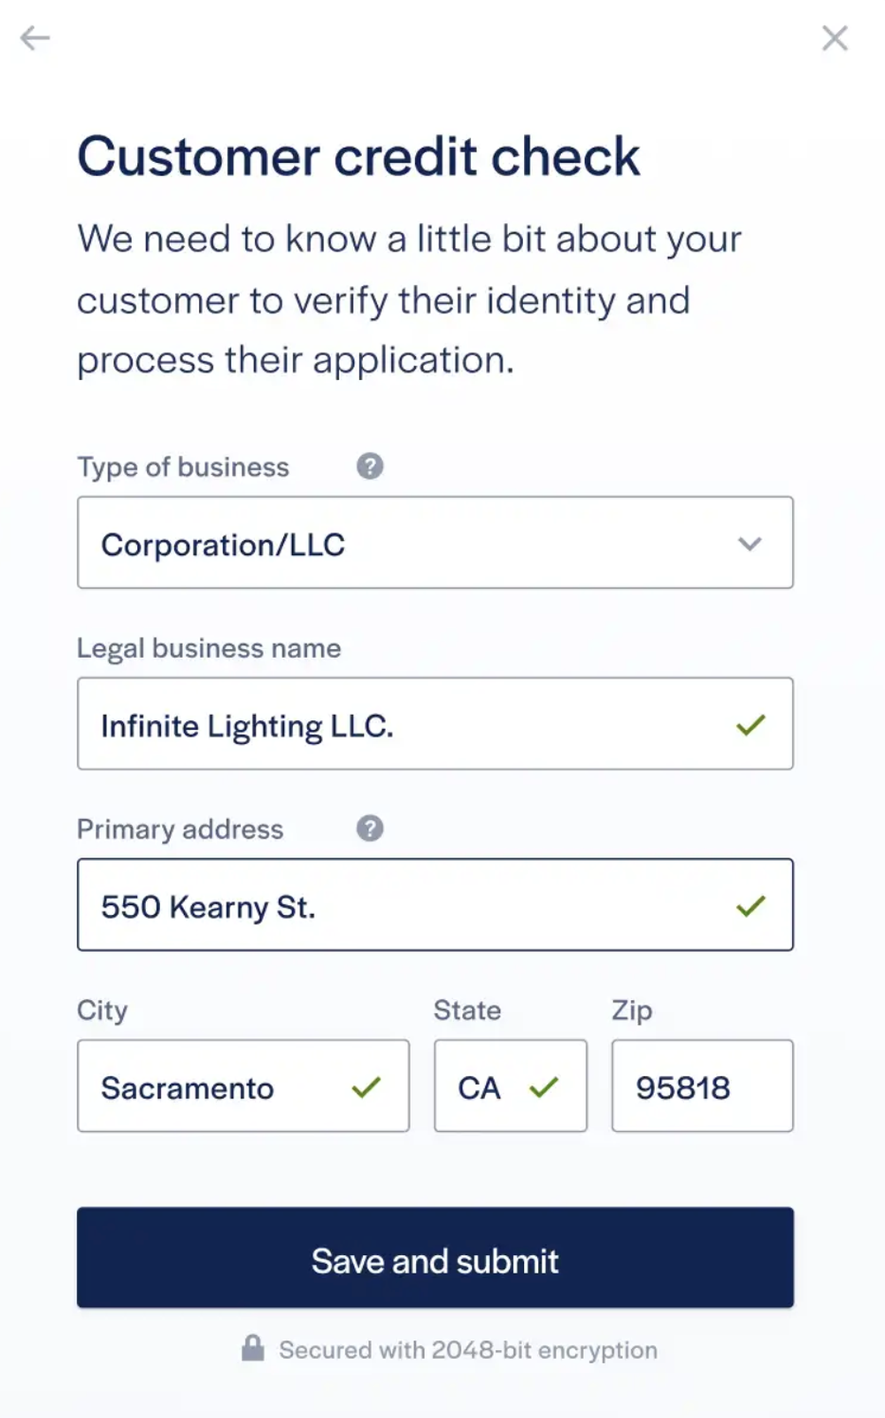Click the padlock encryption icon

point(253,1348)
